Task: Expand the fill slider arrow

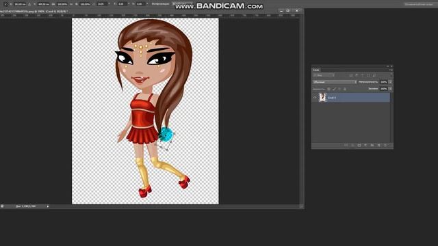Action: click(390, 89)
